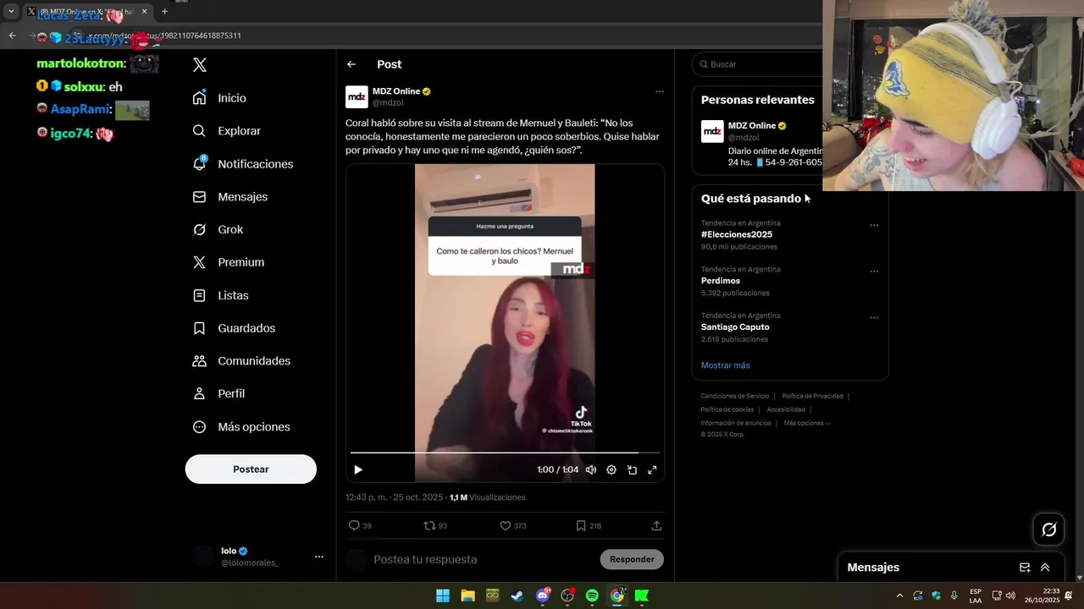The width and height of the screenshot is (1084, 609).
Task: Open Política de cookies link
Action: point(727,409)
